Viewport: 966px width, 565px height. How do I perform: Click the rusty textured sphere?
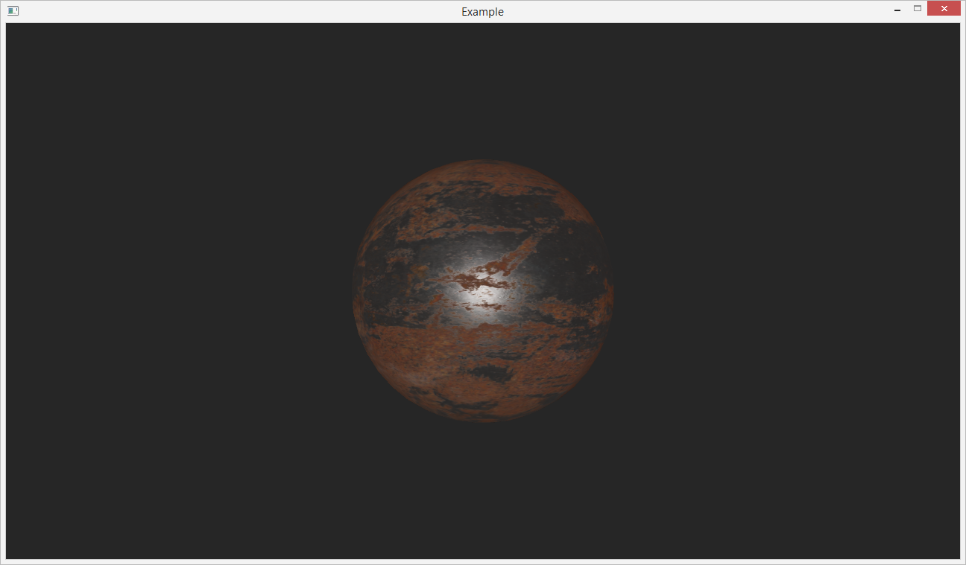click(483, 291)
